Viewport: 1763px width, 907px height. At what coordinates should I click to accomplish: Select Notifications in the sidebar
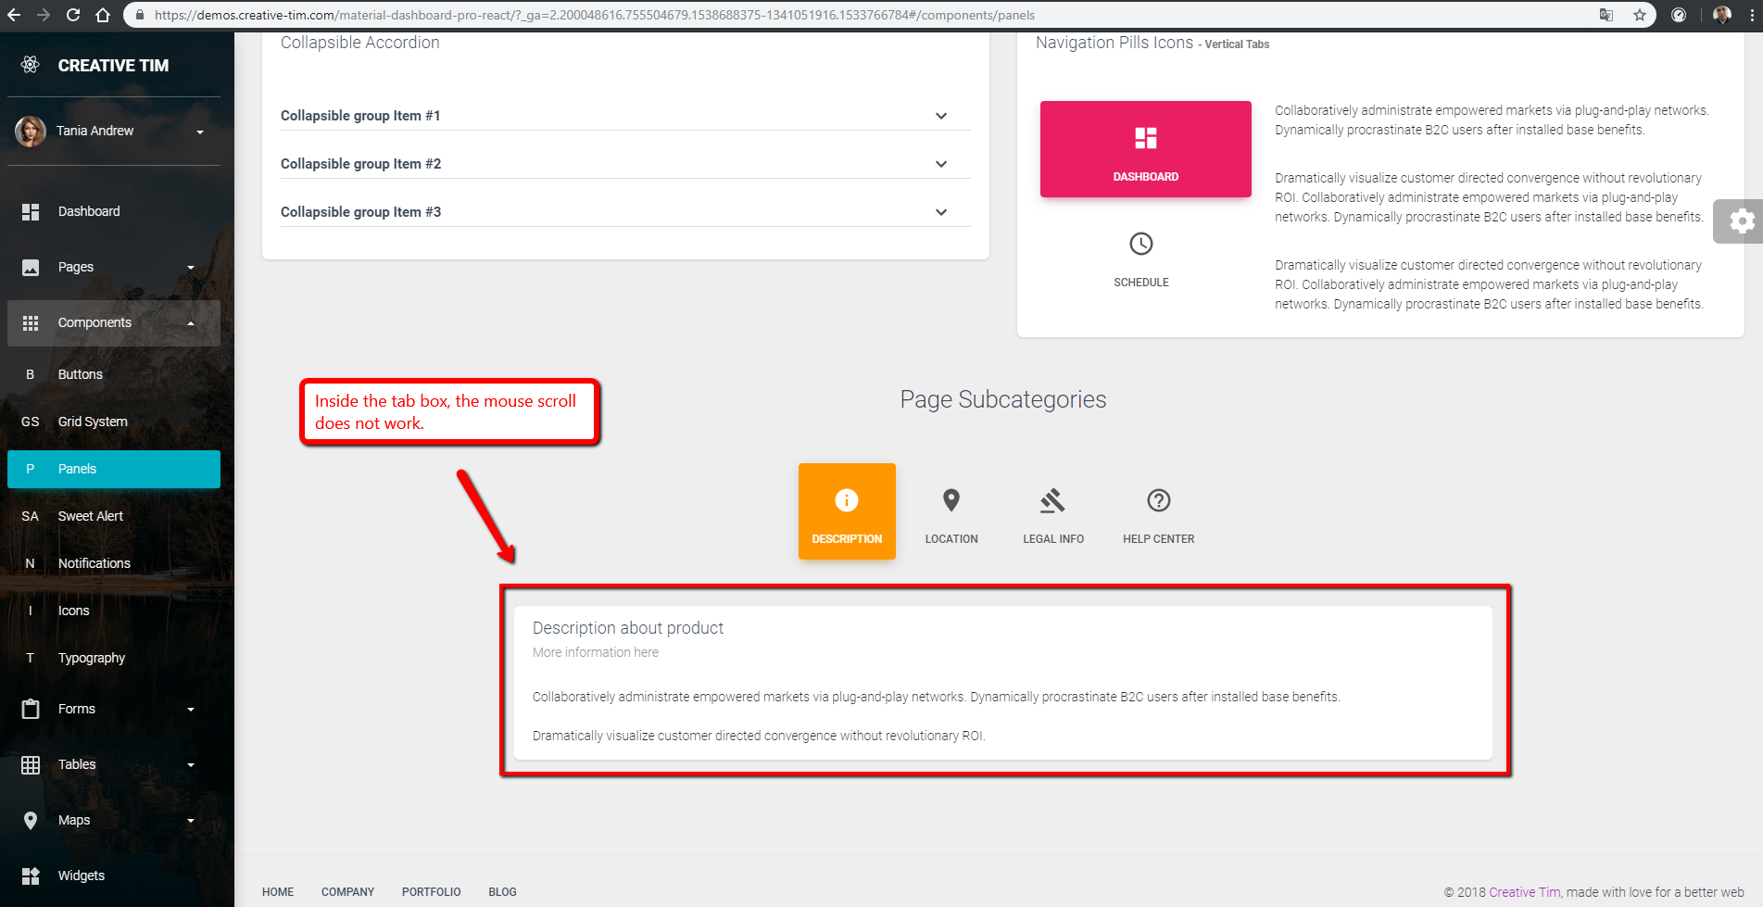(94, 562)
